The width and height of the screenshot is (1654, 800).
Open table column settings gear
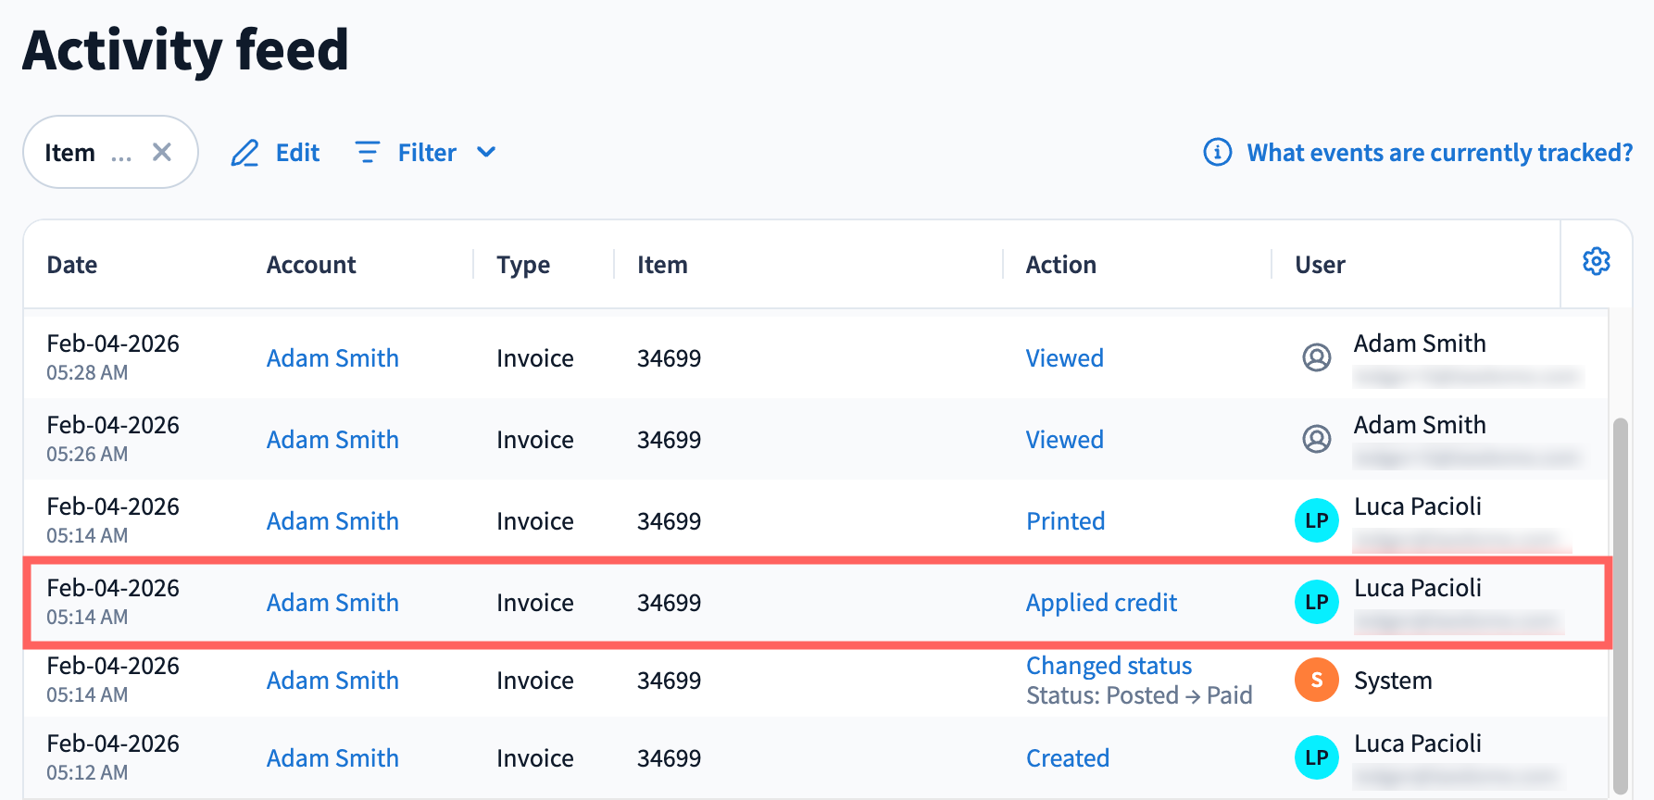[x=1596, y=262]
